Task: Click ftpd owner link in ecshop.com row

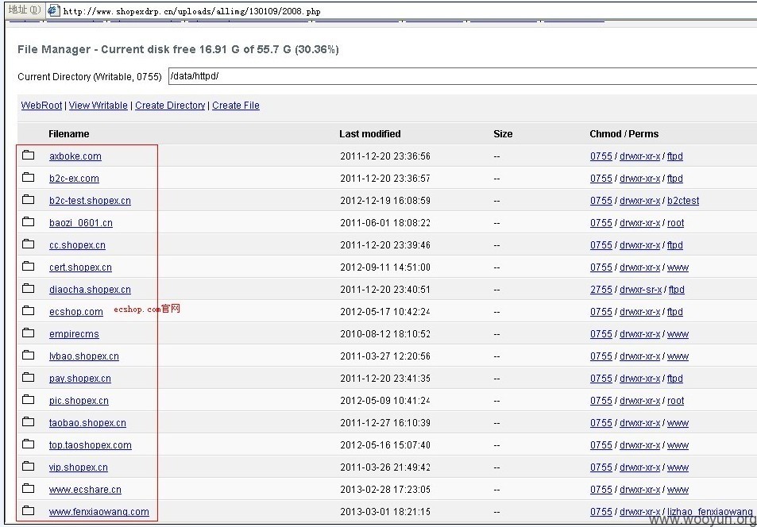Action: 675,312
